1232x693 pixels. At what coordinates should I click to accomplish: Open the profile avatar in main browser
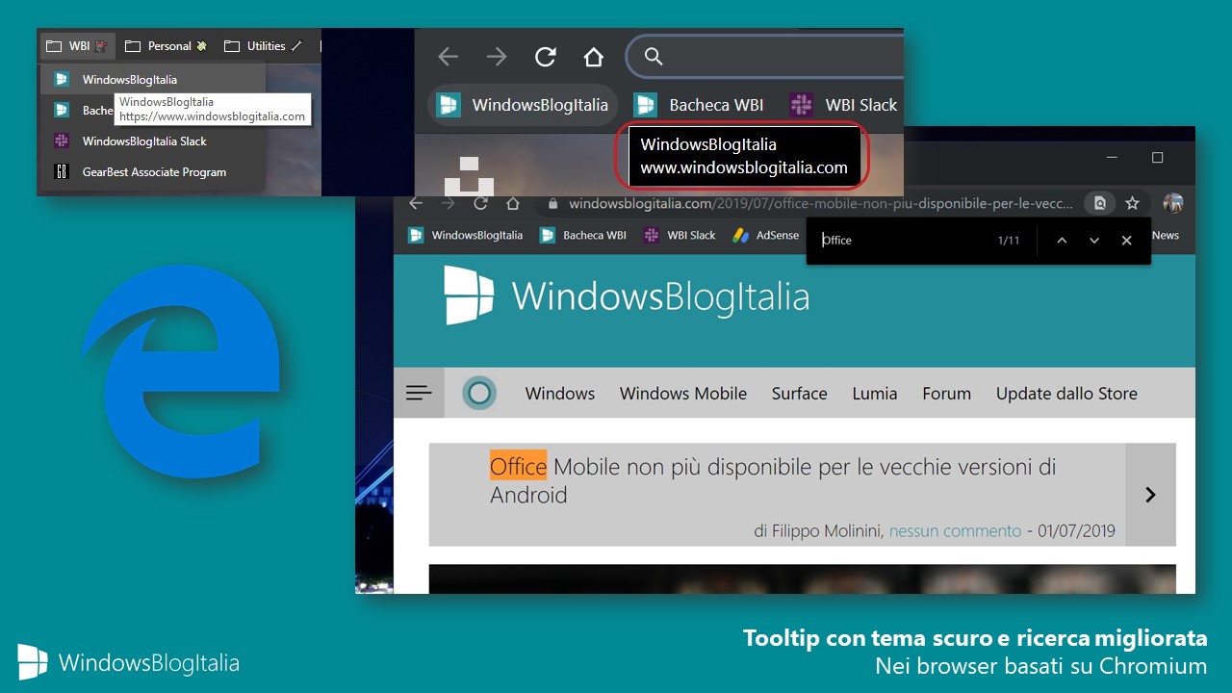pos(1173,203)
